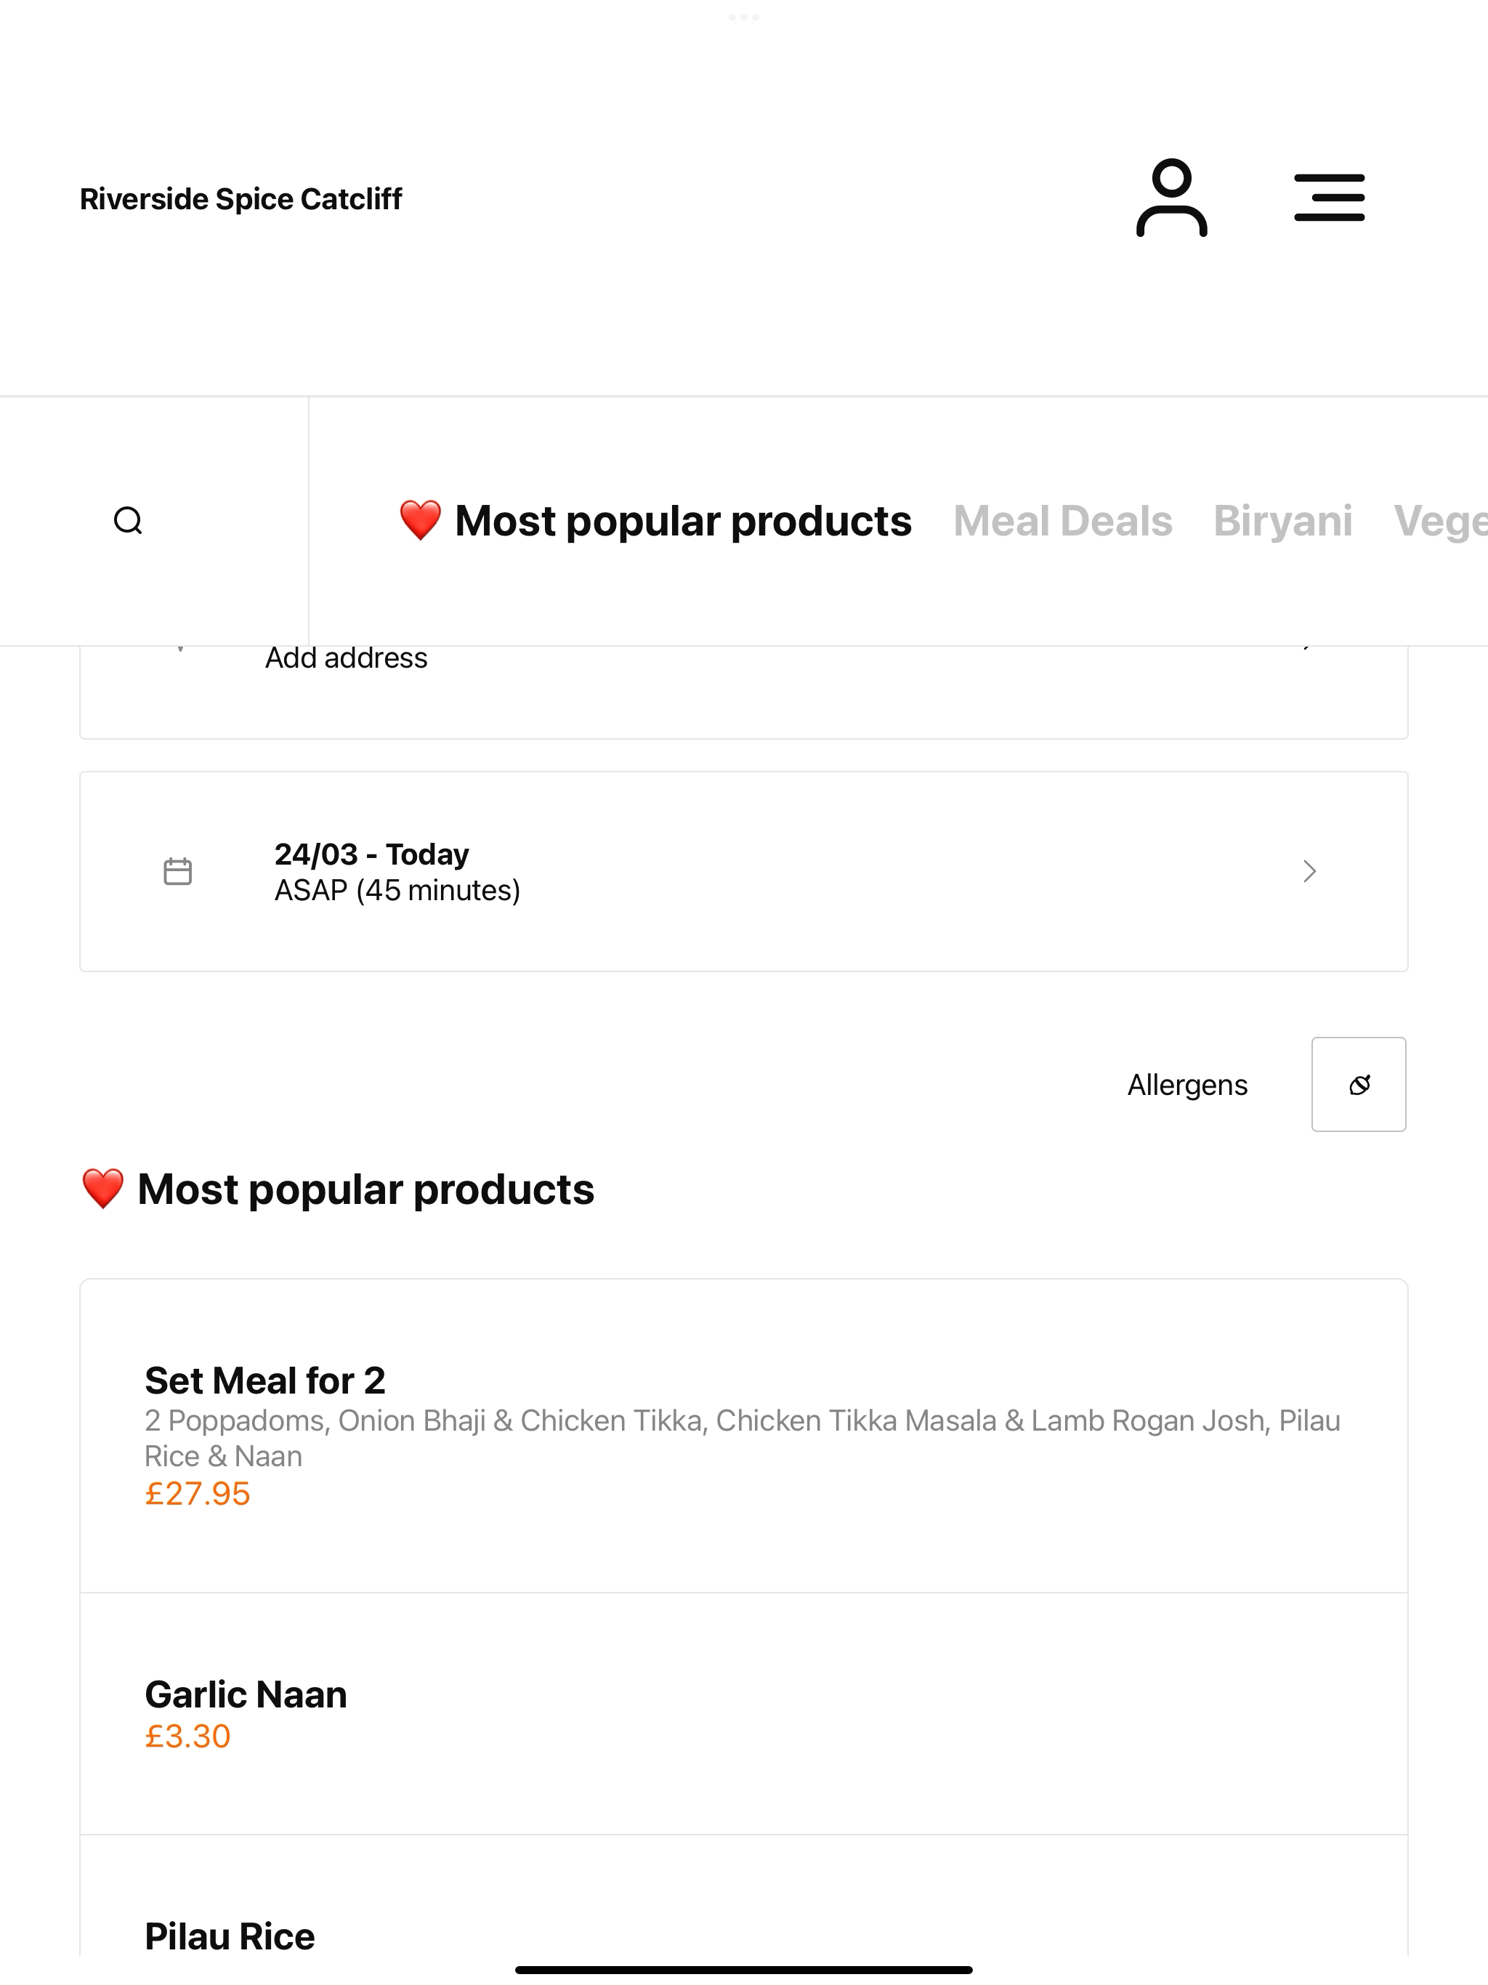1488x1985 pixels.
Task: Click the calendar icon beside 24/03
Action: click(178, 871)
